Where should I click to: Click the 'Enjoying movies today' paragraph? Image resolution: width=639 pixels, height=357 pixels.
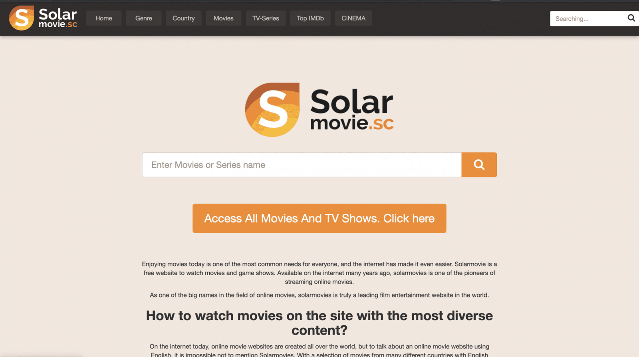(319, 273)
